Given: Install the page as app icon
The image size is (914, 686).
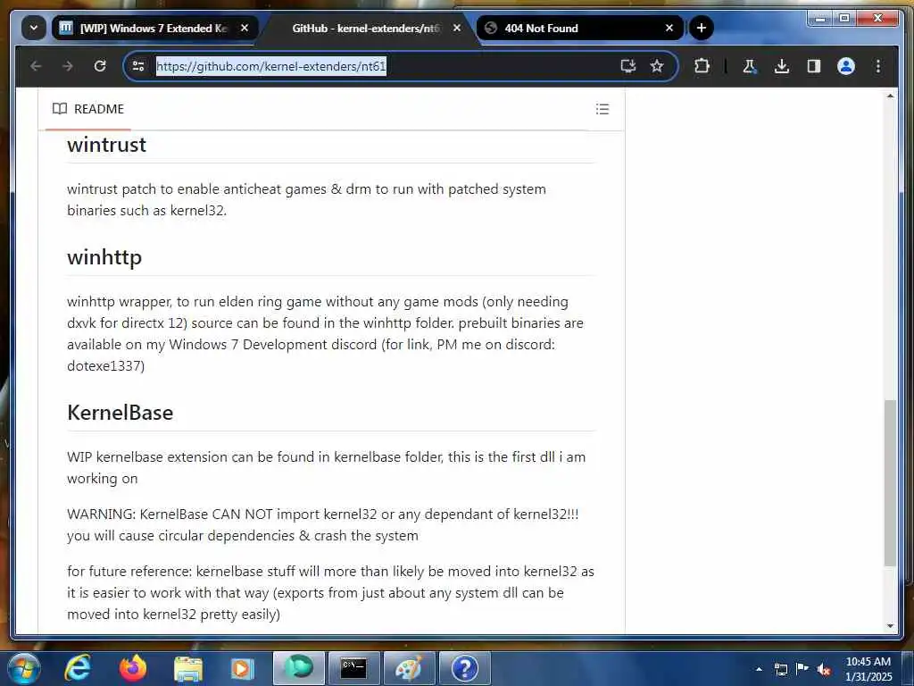Looking at the screenshot, I should click(627, 66).
